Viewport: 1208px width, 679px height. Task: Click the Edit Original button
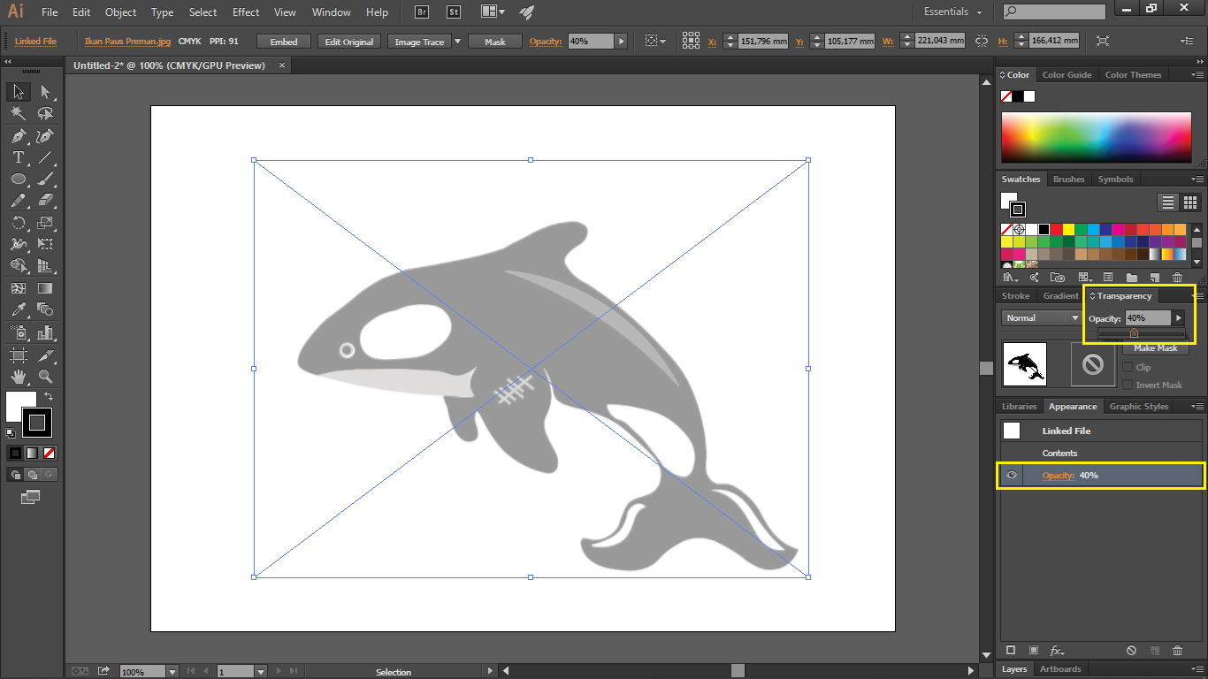click(349, 42)
